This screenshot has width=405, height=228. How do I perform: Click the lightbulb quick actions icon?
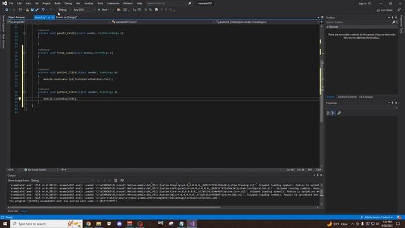pos(20,99)
